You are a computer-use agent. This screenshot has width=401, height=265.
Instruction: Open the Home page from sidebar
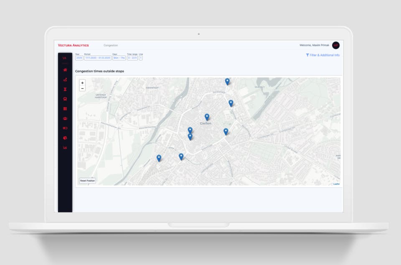pos(65,70)
